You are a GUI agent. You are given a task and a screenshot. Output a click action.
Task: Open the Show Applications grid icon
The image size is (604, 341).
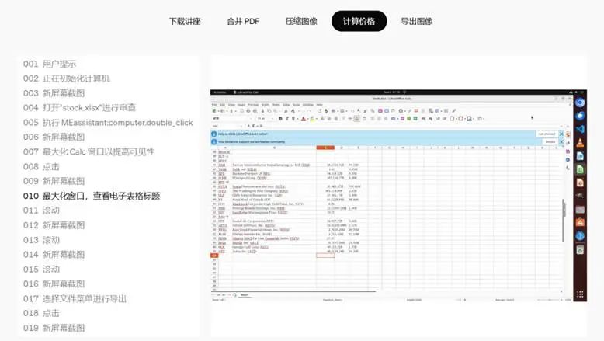pyautogui.click(x=580, y=294)
